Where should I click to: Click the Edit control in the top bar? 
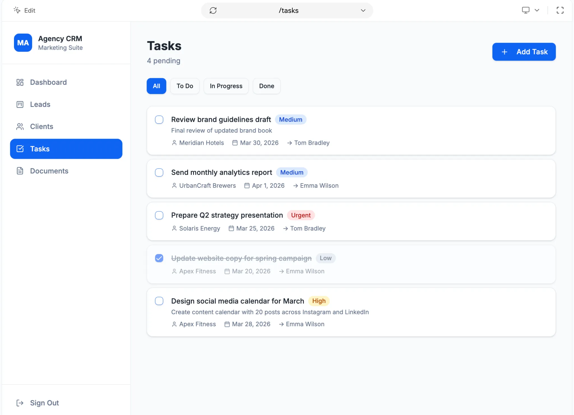[25, 10]
